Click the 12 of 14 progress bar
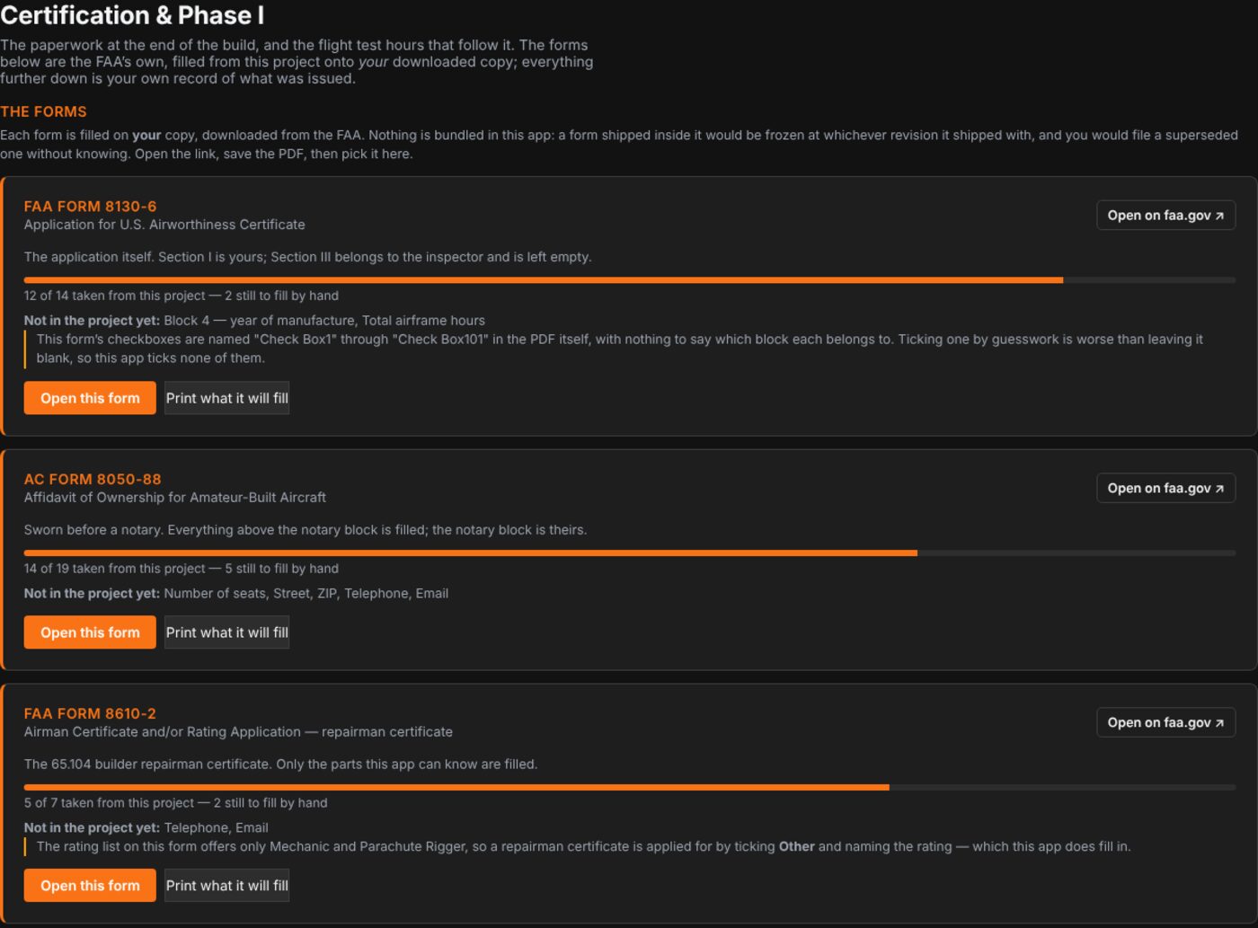Screen dimensions: 1258x928 pyautogui.click(x=630, y=280)
